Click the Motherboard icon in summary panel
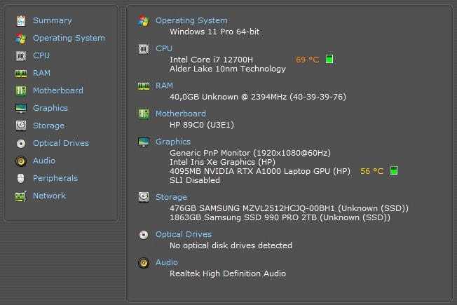The height and width of the screenshot is (305, 457). coord(144,114)
